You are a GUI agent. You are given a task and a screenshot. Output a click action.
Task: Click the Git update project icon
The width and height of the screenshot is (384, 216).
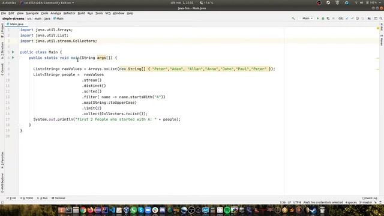pos(347,19)
